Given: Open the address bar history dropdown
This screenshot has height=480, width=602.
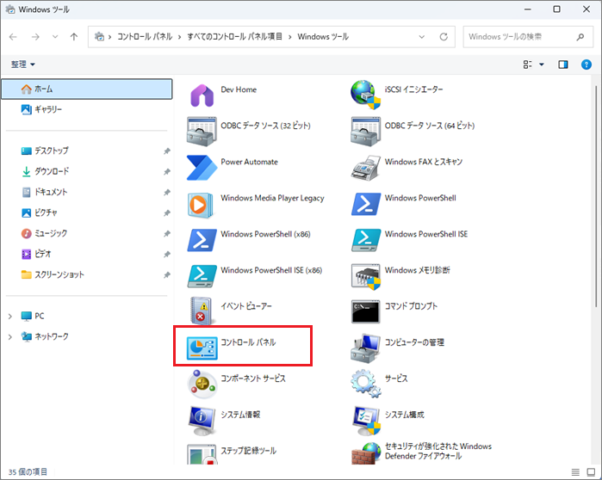Looking at the screenshot, I should tap(422, 37).
